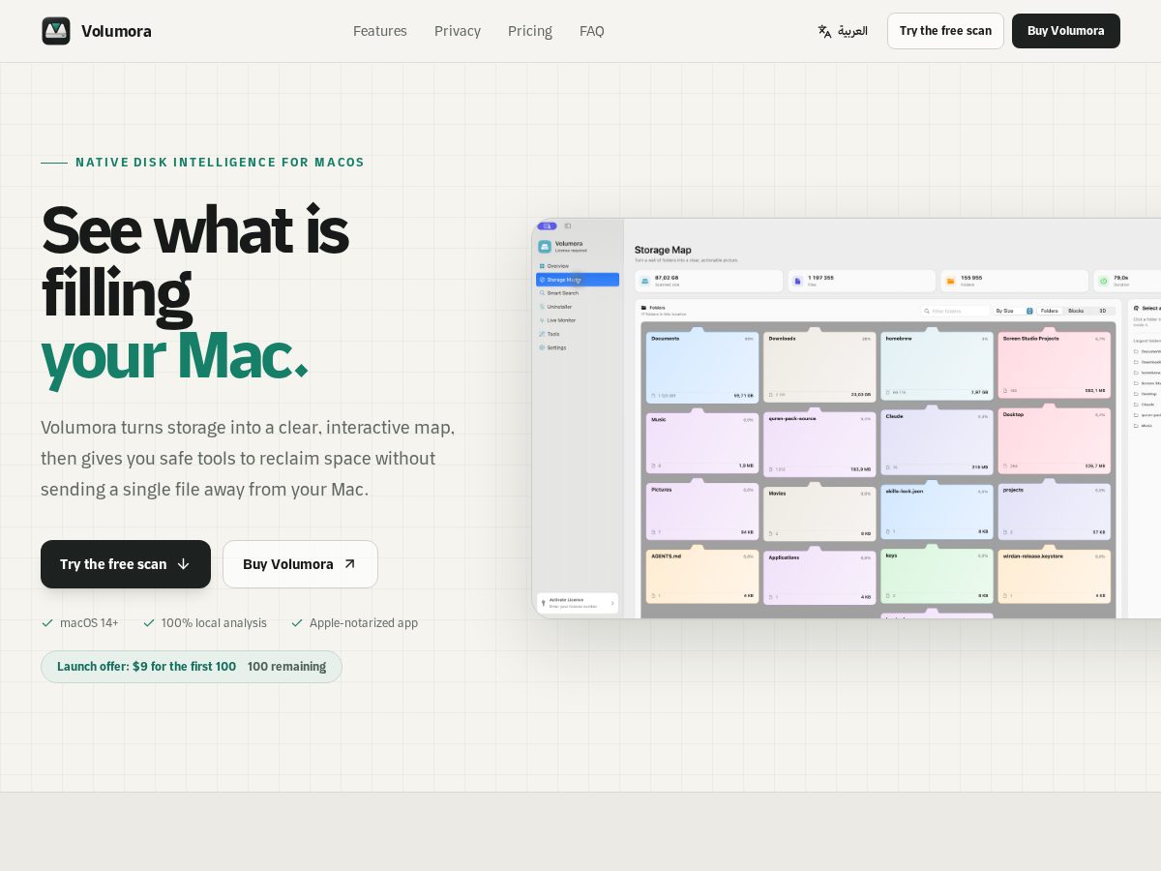Screen dimensions: 1161x871
Task: Open the By Size sort dropdown
Action: tap(1014, 311)
